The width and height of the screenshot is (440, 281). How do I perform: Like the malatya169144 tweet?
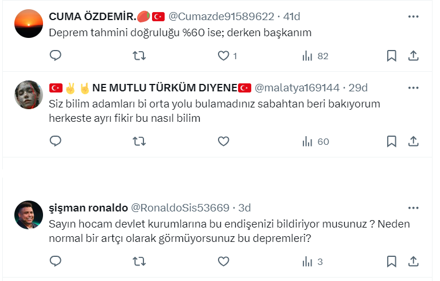pos(224,141)
